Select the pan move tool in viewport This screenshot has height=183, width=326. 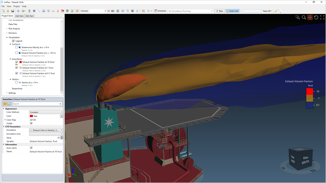click(x=310, y=17)
